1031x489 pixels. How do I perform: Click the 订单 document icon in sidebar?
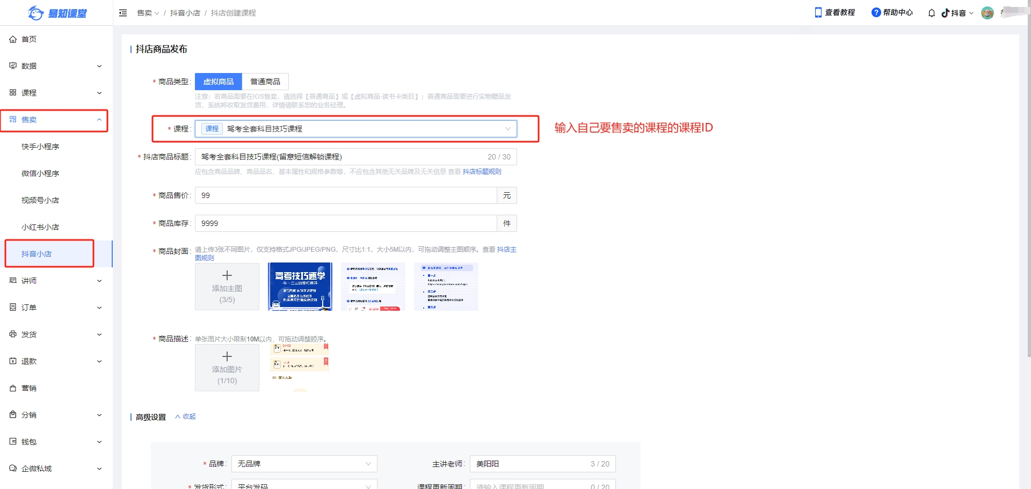pos(13,308)
